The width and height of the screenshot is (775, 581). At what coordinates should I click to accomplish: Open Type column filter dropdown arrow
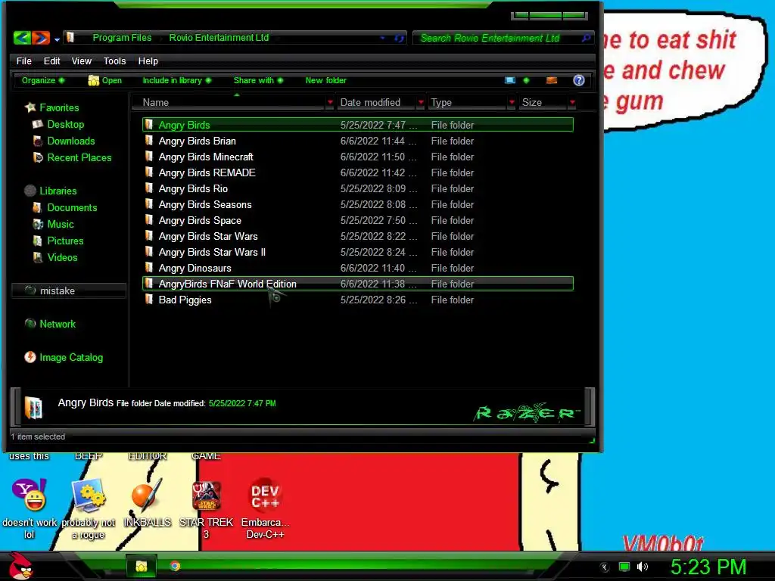pyautogui.click(x=512, y=102)
